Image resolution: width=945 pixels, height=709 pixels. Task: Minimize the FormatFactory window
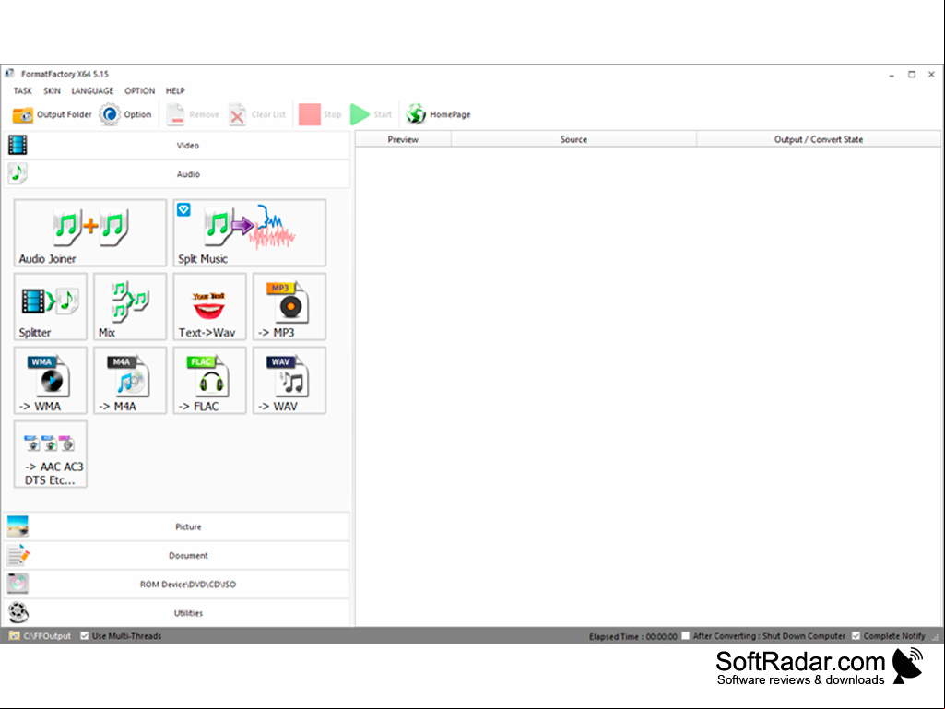[892, 75]
